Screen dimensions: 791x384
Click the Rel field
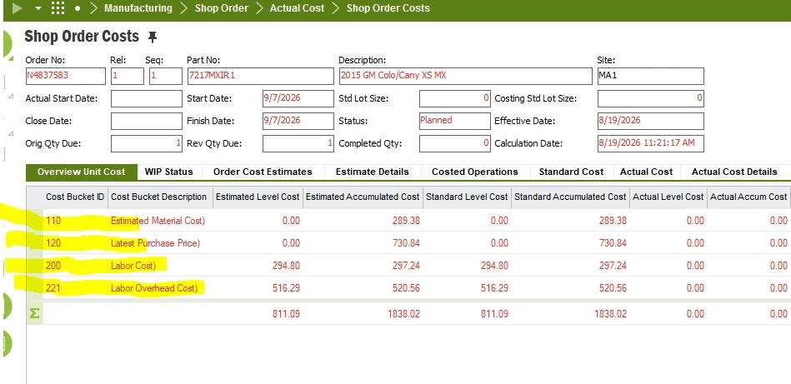(128, 76)
